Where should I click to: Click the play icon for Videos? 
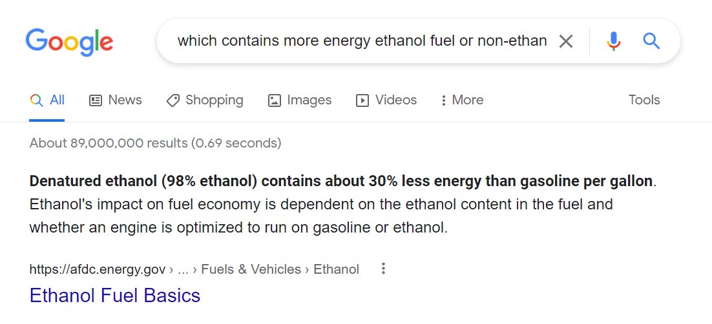tap(362, 100)
